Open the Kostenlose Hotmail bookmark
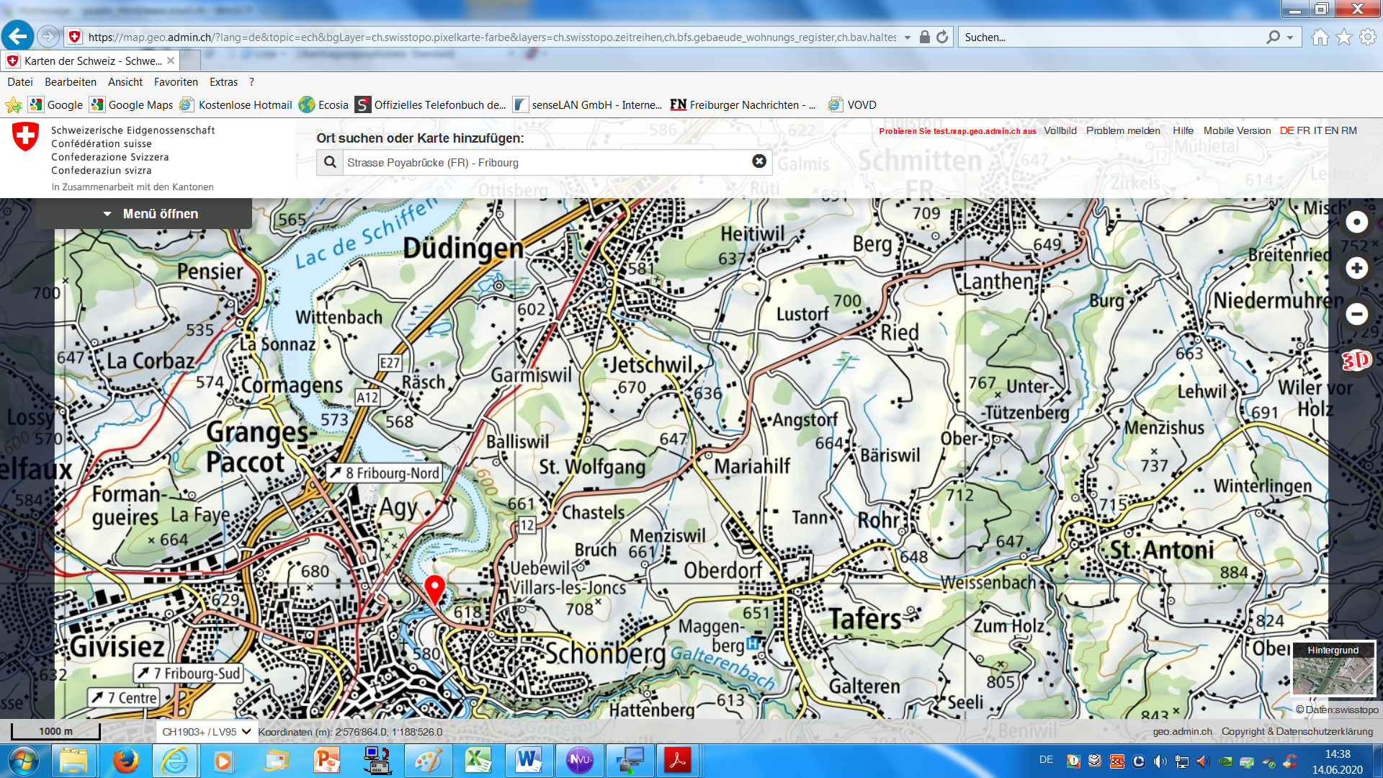The width and height of the screenshot is (1383, 778). point(236,105)
